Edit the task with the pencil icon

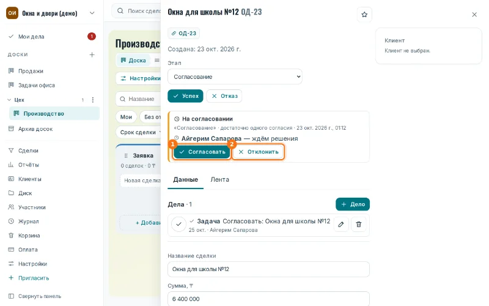pyautogui.click(x=341, y=224)
